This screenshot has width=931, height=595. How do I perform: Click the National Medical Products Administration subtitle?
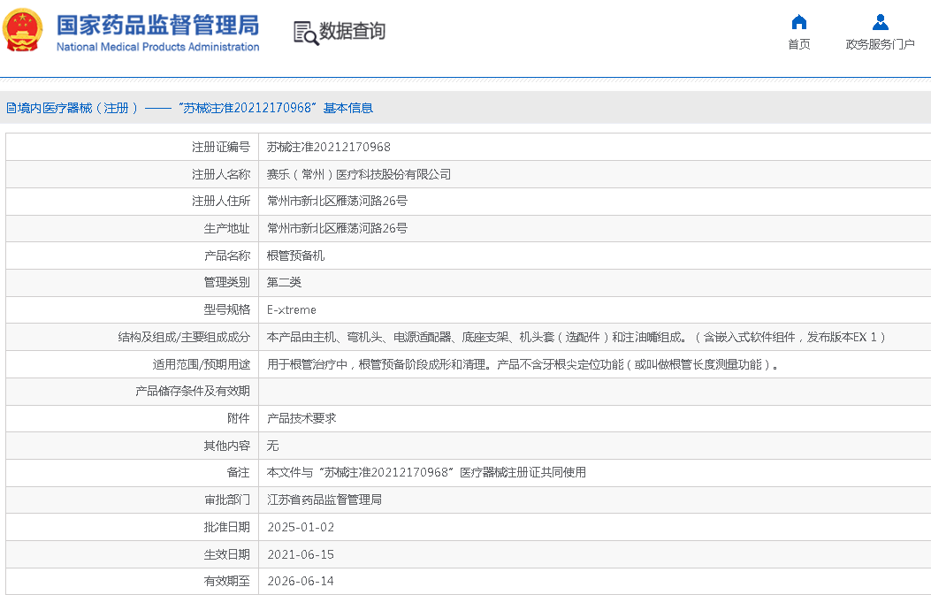(157, 47)
